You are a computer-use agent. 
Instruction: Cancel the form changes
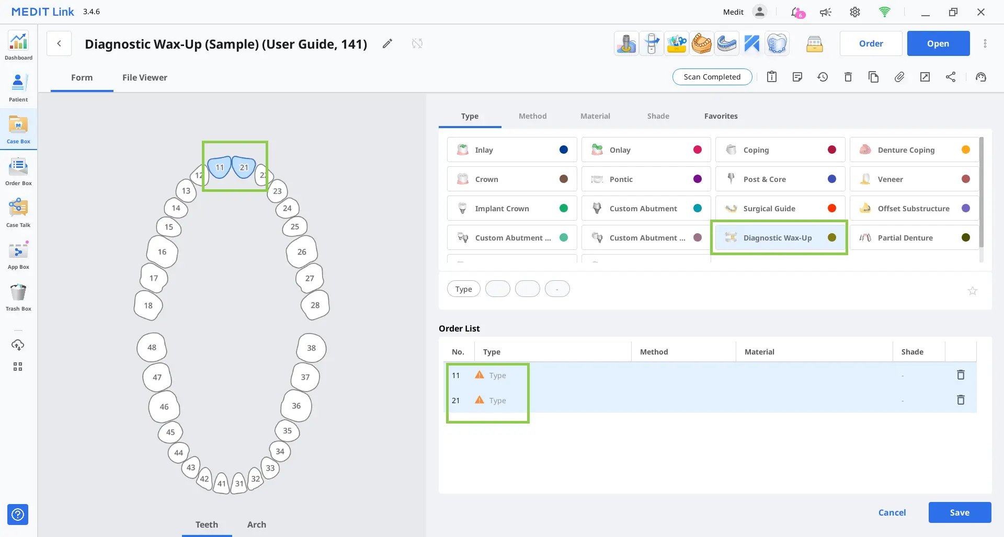(x=892, y=512)
